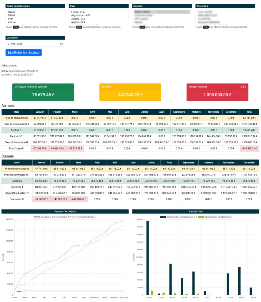Click the yellow En cours card
This screenshot has height=302, width=261.
[130, 92]
